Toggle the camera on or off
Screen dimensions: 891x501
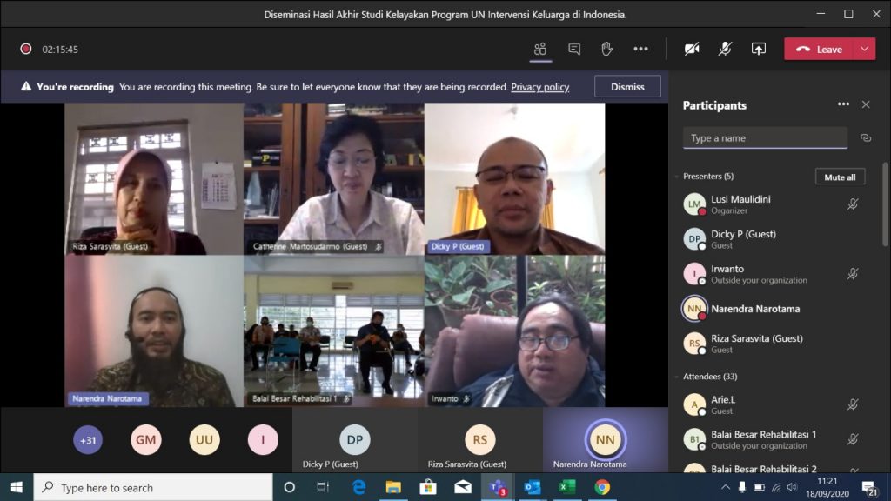tap(692, 50)
